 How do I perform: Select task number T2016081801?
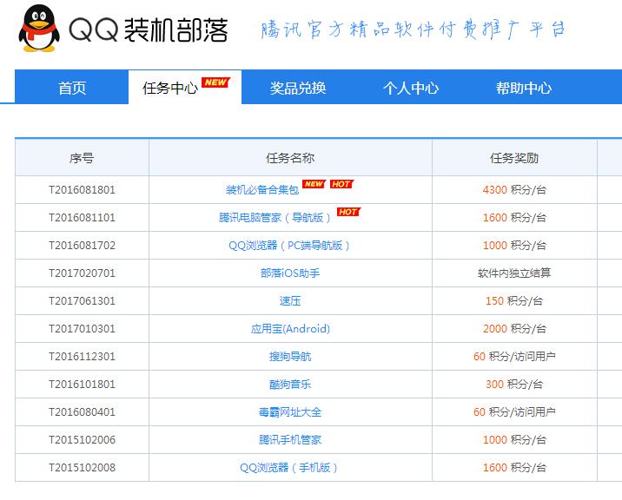pyautogui.click(x=82, y=190)
